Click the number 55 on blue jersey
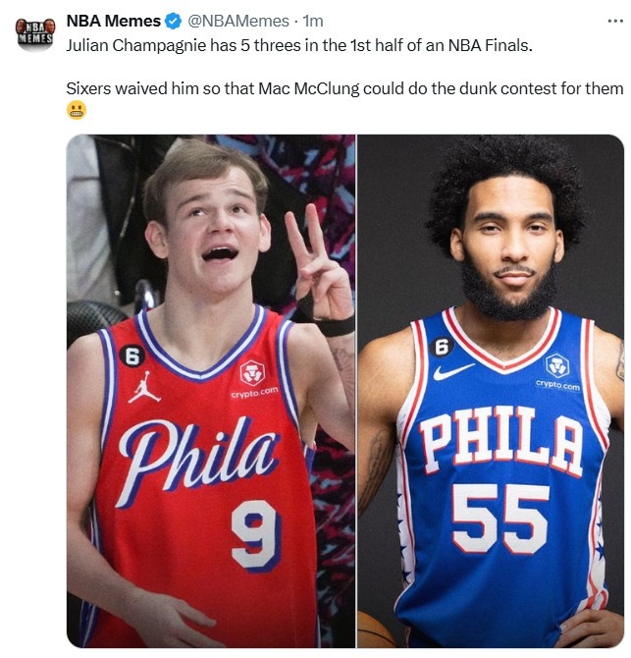The image size is (631, 658). coord(500,519)
